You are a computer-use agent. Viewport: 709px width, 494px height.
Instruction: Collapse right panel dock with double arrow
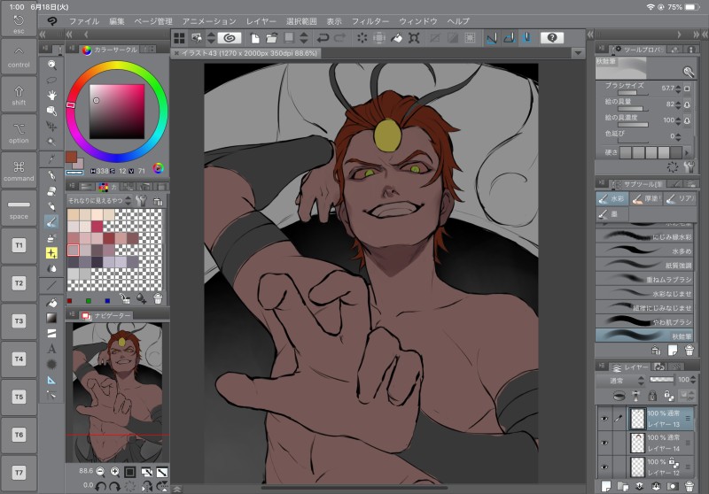click(696, 35)
